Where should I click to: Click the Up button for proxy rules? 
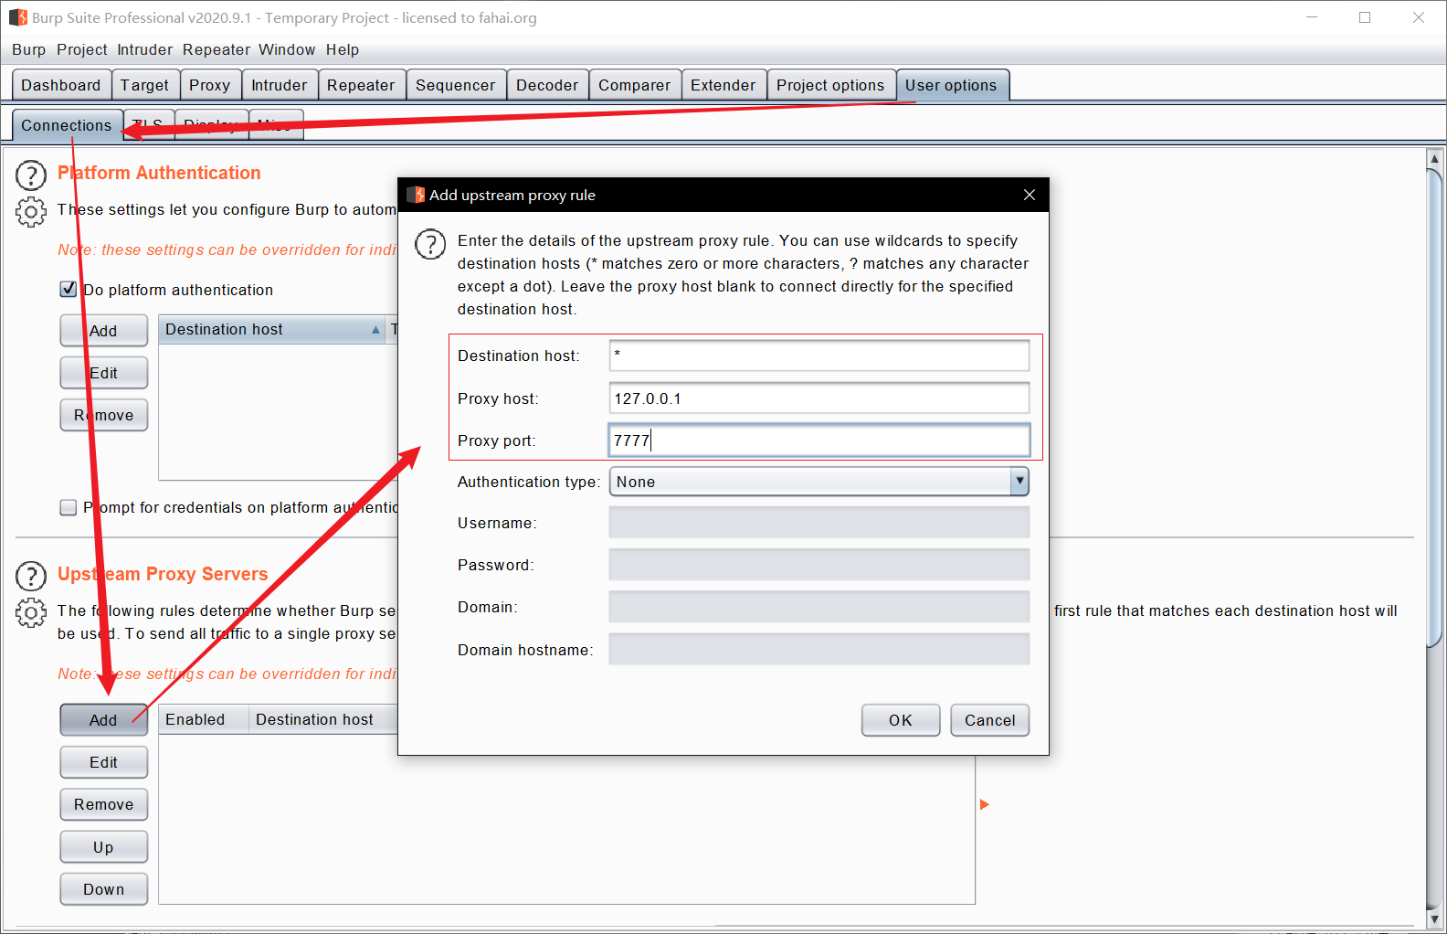103,847
